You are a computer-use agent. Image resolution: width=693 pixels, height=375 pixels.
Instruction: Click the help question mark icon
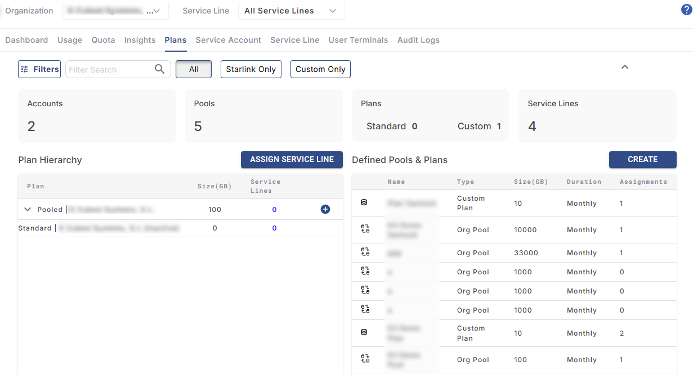tap(686, 10)
